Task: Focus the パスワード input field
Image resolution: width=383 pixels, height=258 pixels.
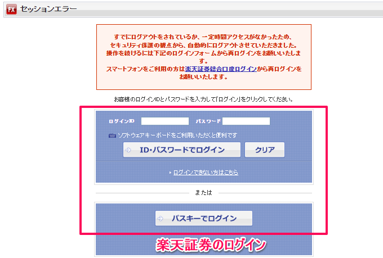Action: click(x=246, y=121)
